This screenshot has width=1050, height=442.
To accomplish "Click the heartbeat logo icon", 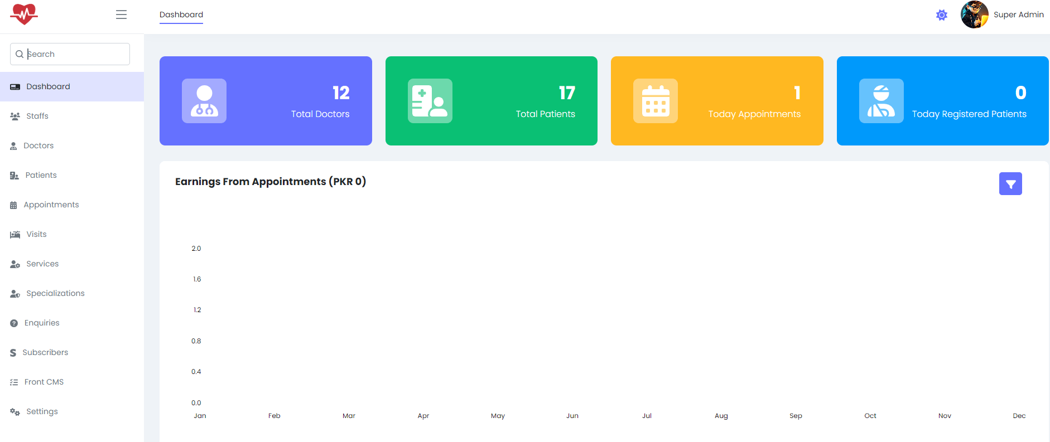I will click(x=24, y=14).
